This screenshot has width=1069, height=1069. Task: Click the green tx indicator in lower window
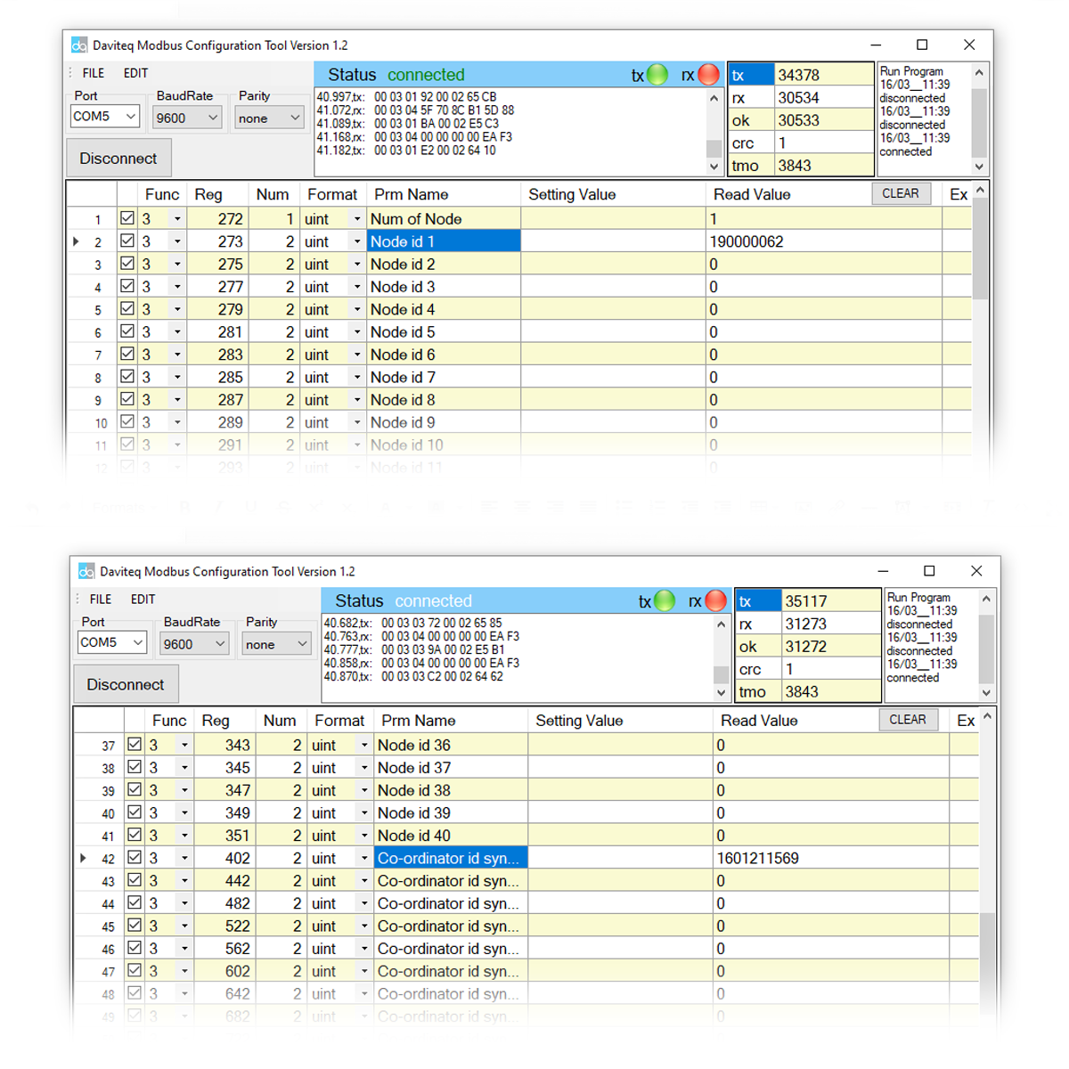tap(665, 601)
